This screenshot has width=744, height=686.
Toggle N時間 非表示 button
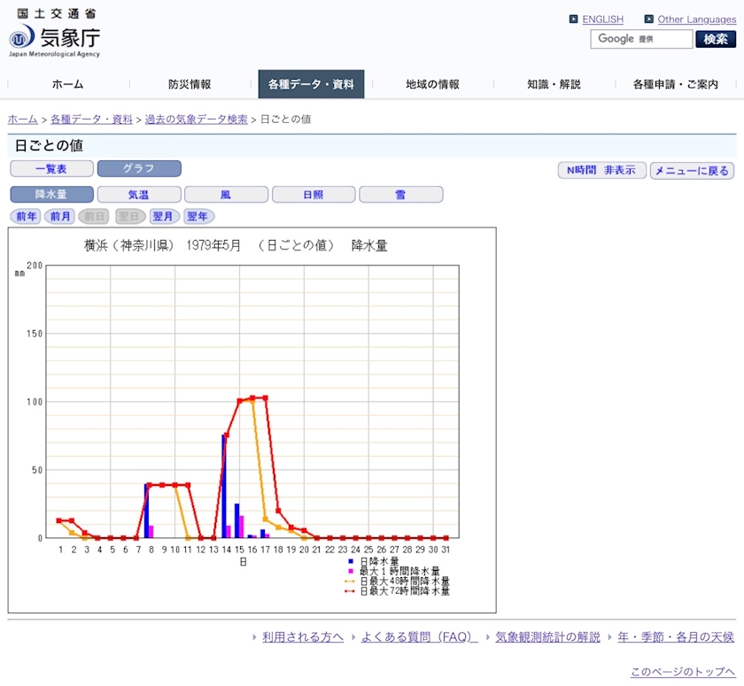602,171
